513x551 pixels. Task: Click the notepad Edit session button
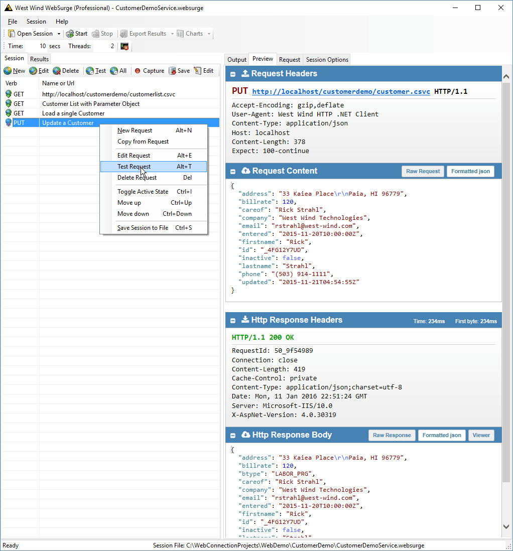[x=204, y=71]
